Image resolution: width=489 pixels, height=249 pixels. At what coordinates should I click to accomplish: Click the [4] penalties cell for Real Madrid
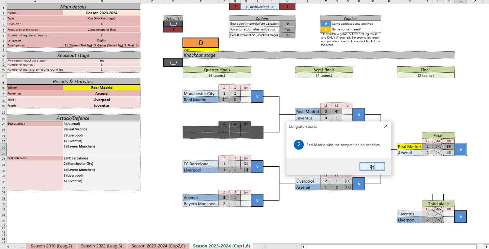(449, 146)
